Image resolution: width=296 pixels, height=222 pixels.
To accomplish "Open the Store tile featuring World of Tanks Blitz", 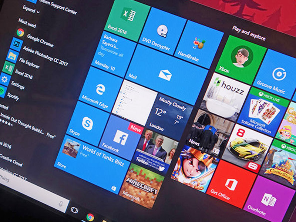I will coord(92,164).
